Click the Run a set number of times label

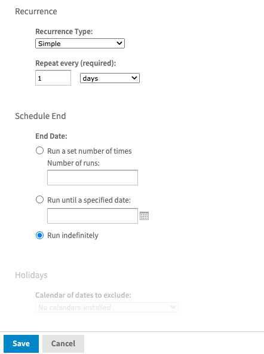tap(89, 151)
